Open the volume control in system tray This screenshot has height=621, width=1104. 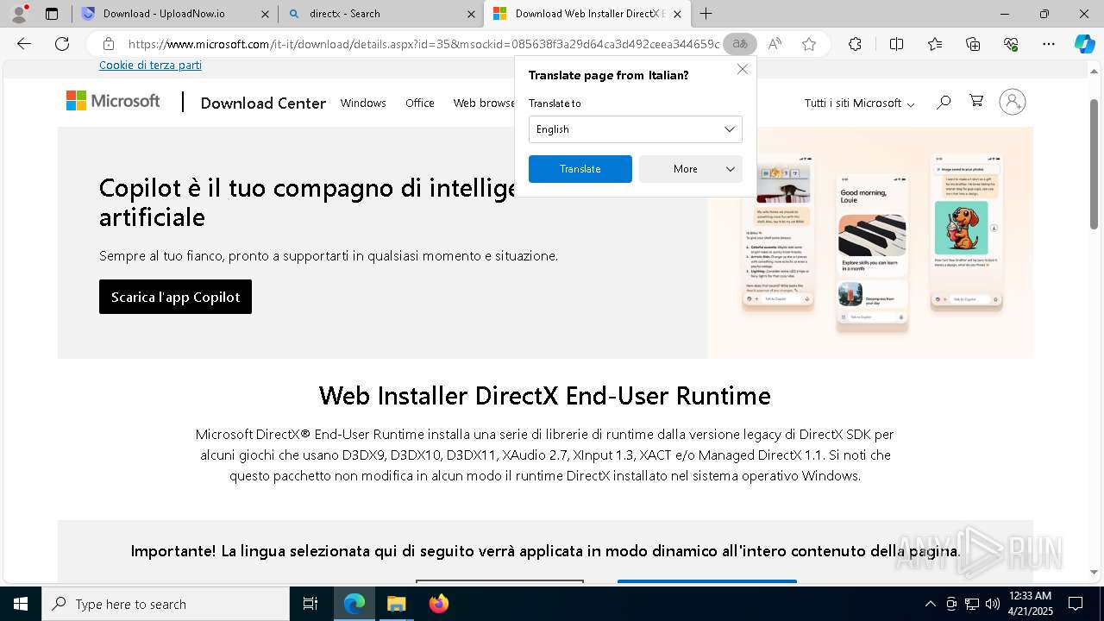(993, 604)
